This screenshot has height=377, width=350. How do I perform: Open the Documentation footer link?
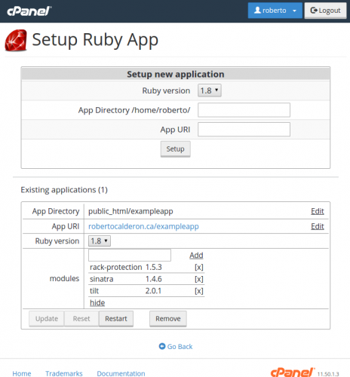coord(121,373)
